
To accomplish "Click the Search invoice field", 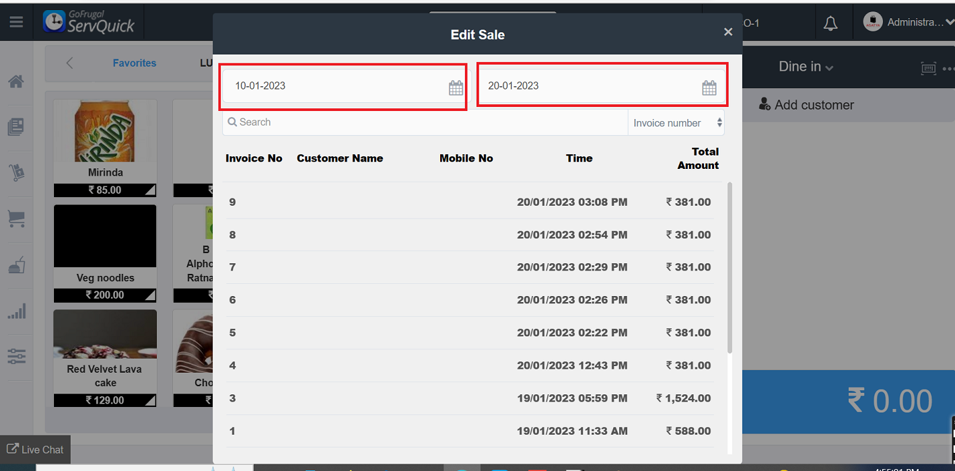I will point(425,122).
